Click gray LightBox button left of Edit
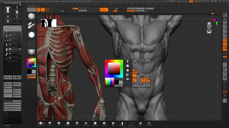Viewport: 229px width, 128px height. tap(31, 10)
